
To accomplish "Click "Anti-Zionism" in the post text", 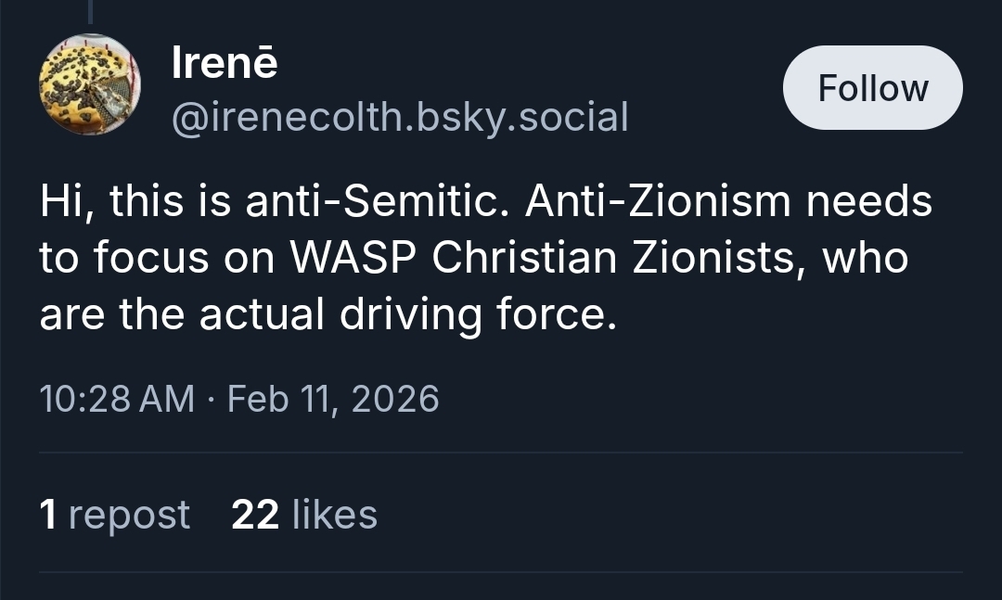I will (x=659, y=201).
